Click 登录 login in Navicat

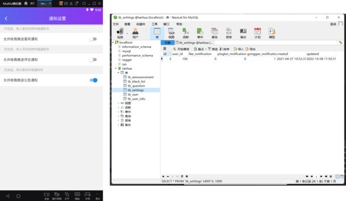coord(333,24)
